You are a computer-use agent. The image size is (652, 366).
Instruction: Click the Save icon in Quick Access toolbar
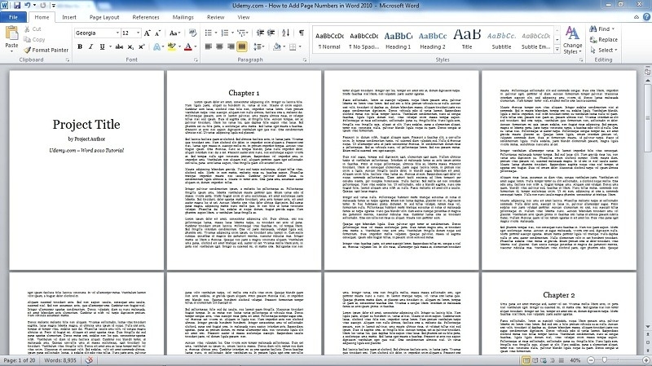click(x=17, y=6)
